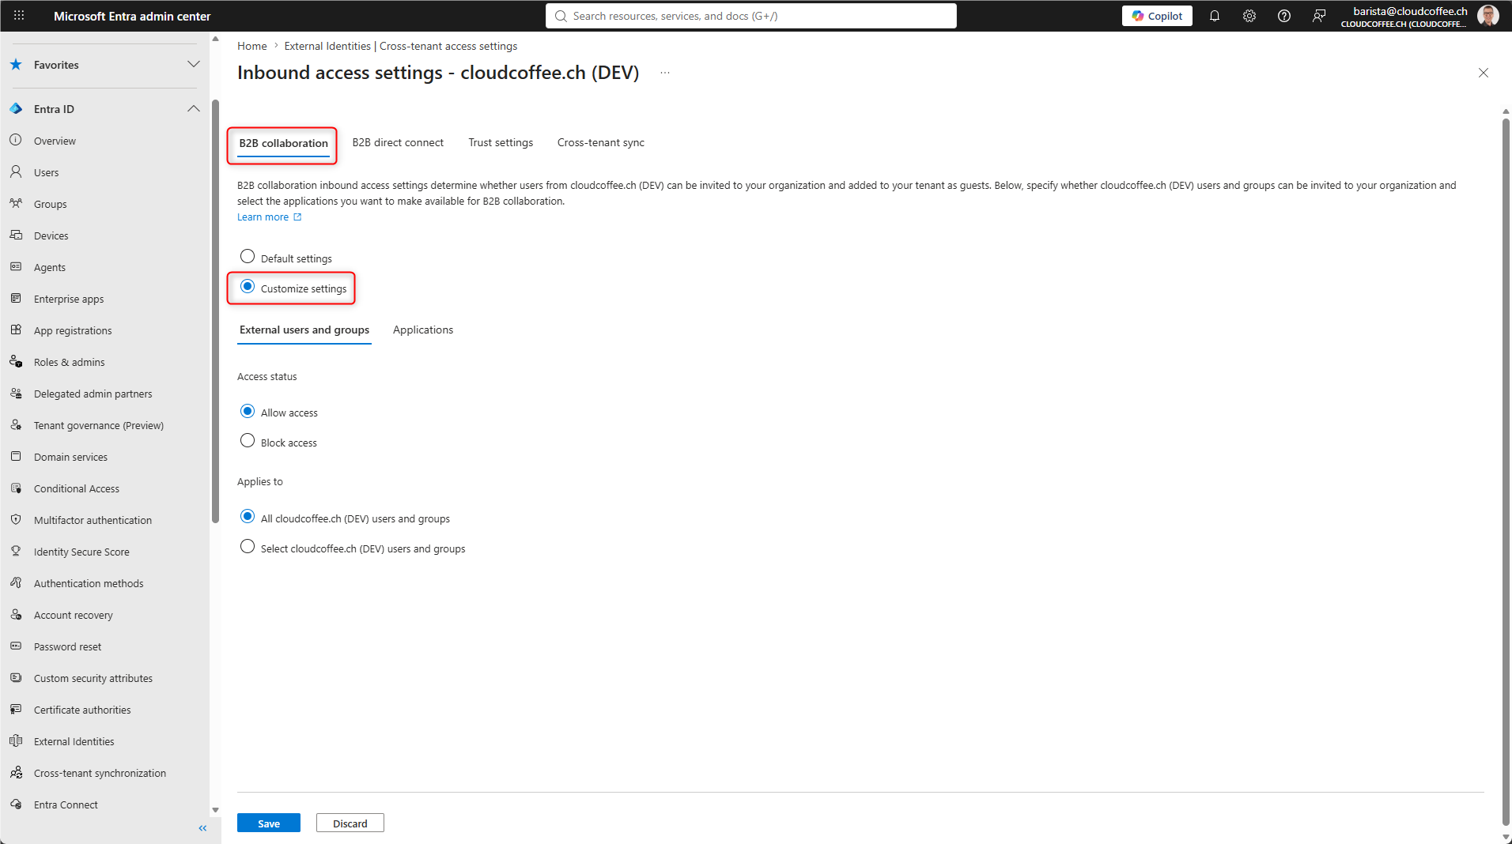The image size is (1512, 844).
Task: Switch to the B2B direct connect tab
Action: click(398, 142)
